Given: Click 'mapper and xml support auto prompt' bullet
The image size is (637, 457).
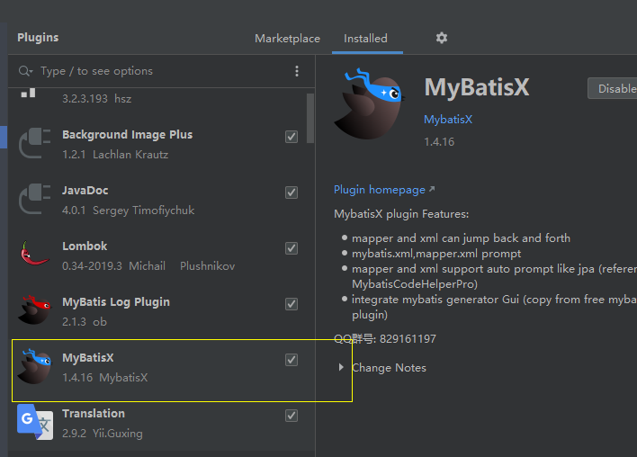Looking at the screenshot, I should (495, 276).
